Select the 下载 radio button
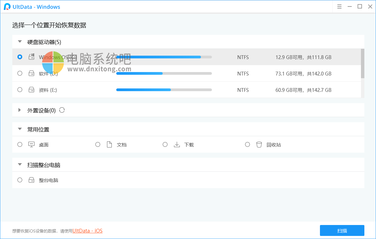The width and height of the screenshot is (376, 239). 165,144
